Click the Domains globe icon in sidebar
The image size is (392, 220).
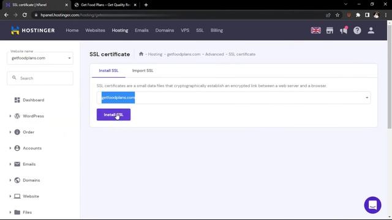(x=17, y=180)
